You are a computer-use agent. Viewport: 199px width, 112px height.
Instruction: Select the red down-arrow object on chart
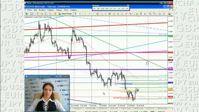pyautogui.click(x=147, y=63)
